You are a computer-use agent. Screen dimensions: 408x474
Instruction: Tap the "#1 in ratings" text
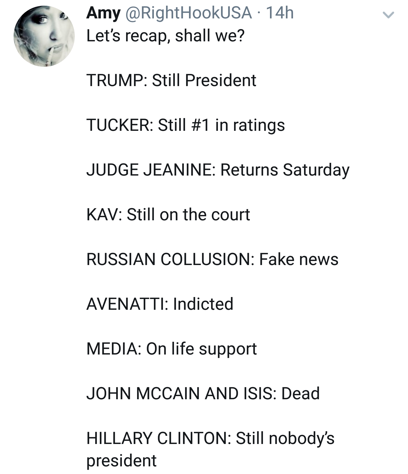coord(238,125)
